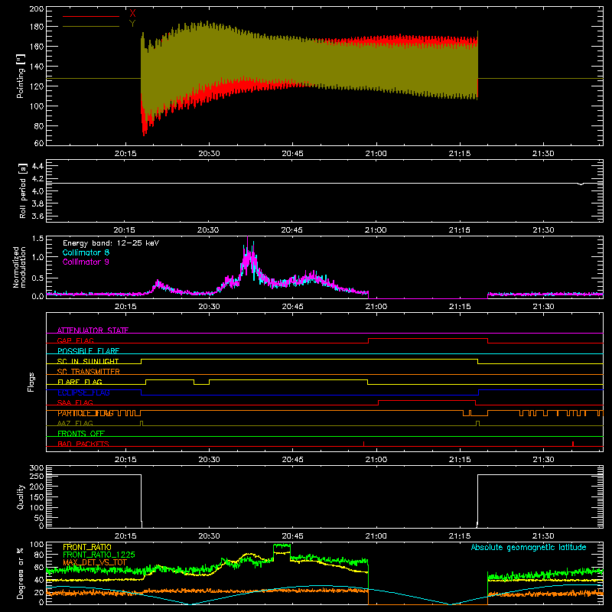Click 21:15 time label under Flags plot

coord(460,460)
